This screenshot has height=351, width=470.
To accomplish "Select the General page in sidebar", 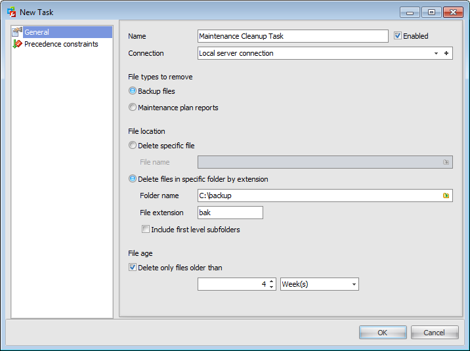I will click(62, 32).
